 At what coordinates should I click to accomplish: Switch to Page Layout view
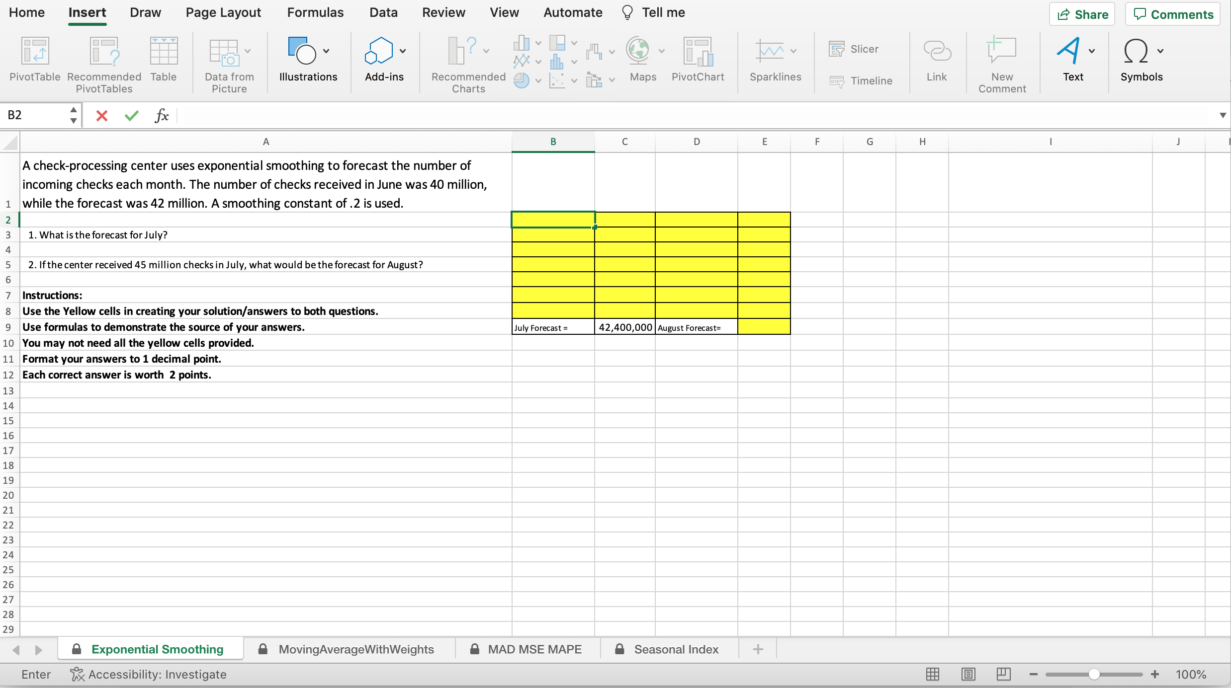tap(968, 674)
